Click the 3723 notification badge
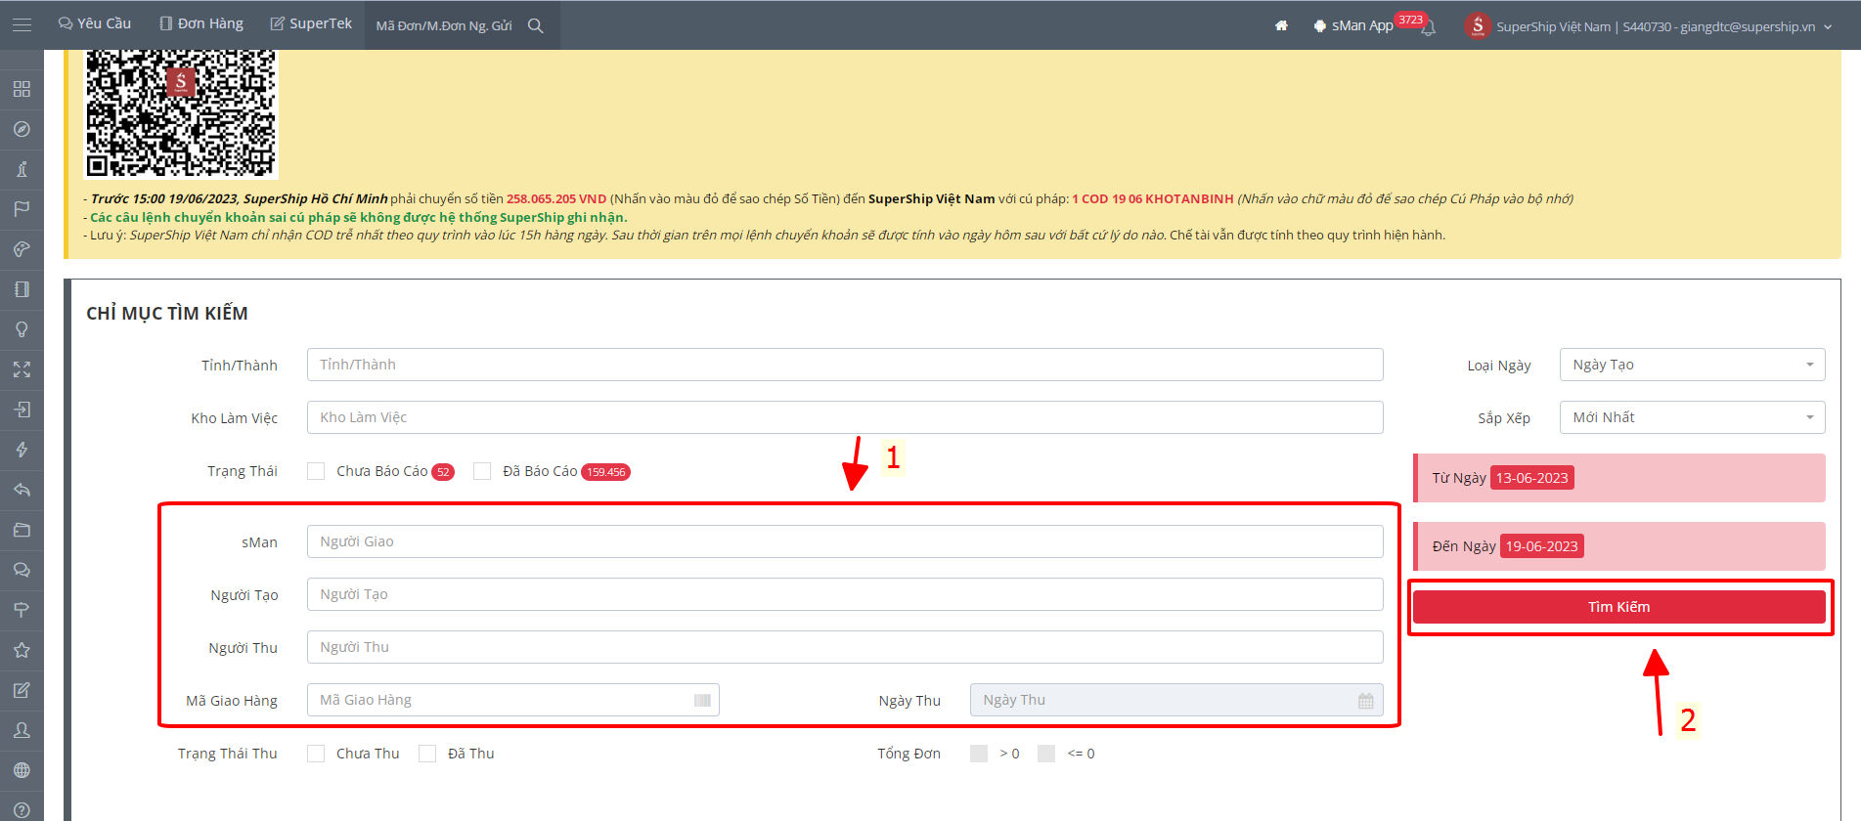This screenshot has height=821, width=1861. pyautogui.click(x=1410, y=20)
